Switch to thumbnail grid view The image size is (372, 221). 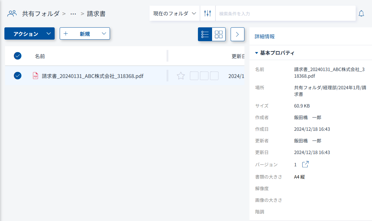(x=219, y=34)
